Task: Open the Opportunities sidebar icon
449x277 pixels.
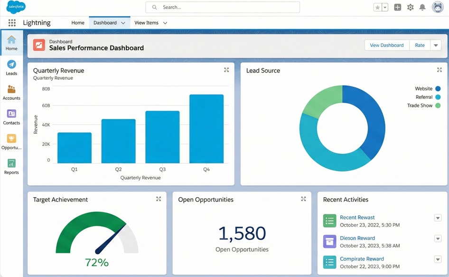Action: (11, 140)
